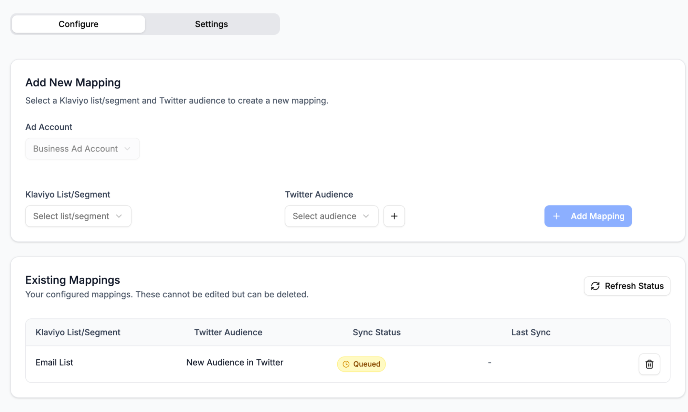Viewport: 688px width, 412px height.
Task: Open the Business Ad Account dropdown
Action: [82, 149]
